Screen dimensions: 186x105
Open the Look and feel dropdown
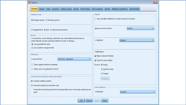pos(74,59)
